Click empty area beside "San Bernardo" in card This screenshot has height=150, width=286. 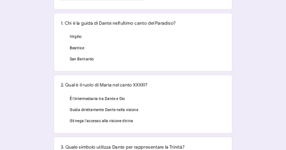pos(161,59)
